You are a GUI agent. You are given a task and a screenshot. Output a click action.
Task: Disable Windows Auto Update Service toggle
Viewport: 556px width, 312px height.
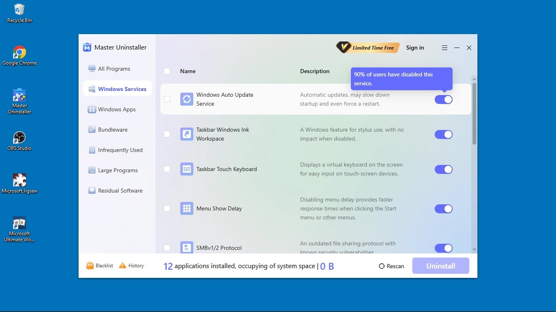[x=443, y=100]
